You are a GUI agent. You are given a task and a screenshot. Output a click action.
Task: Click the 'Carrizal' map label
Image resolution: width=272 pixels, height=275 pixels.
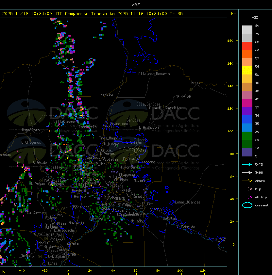click(97, 219)
